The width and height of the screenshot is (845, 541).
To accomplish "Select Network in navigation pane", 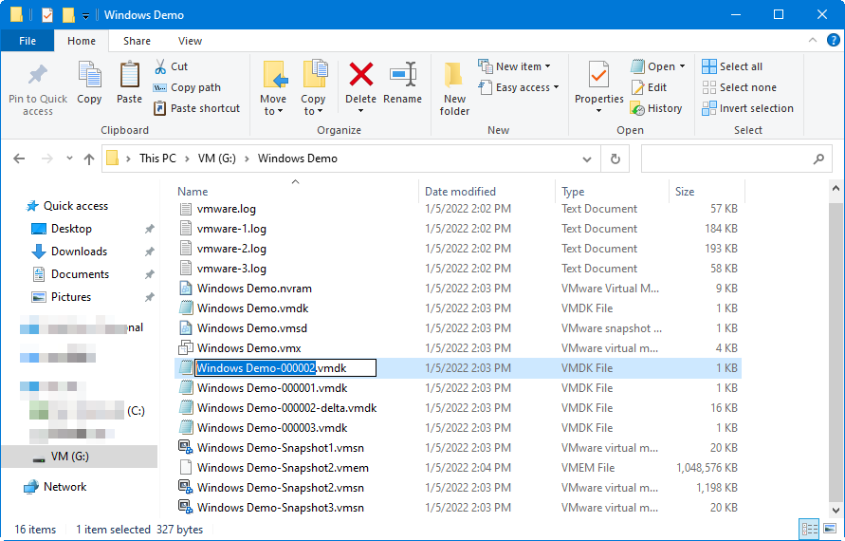I will pos(64,487).
